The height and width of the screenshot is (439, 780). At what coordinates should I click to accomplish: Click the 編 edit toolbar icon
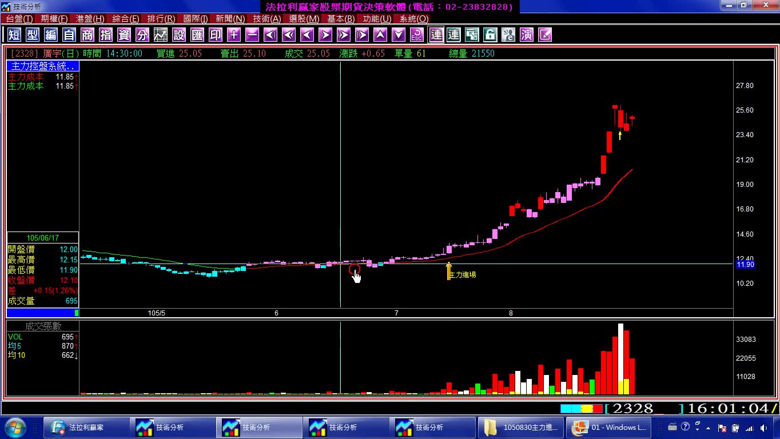tap(51, 35)
